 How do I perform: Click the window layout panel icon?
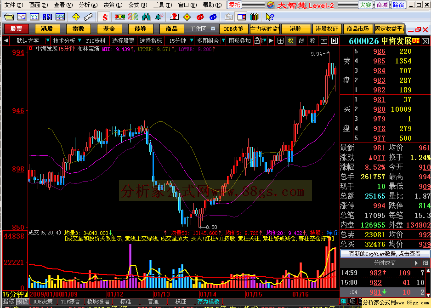click(x=242, y=17)
